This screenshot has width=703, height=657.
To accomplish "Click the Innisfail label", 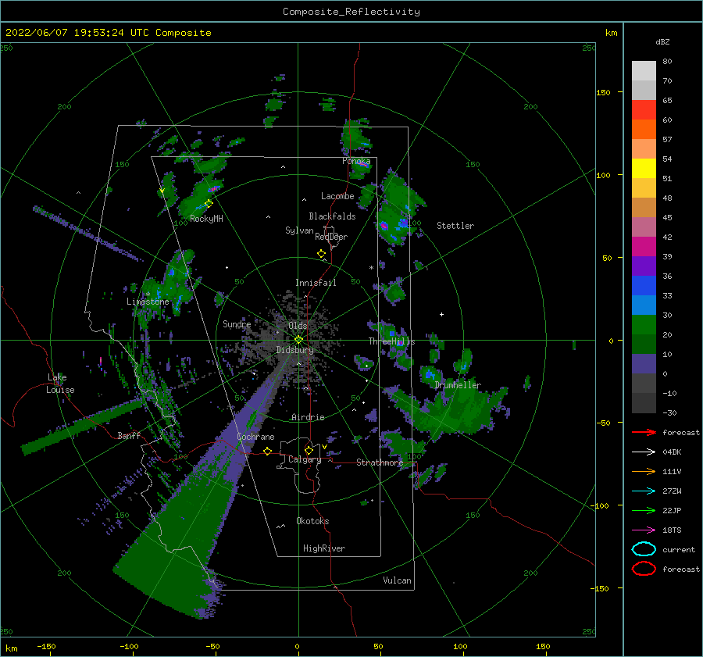I will [x=316, y=283].
